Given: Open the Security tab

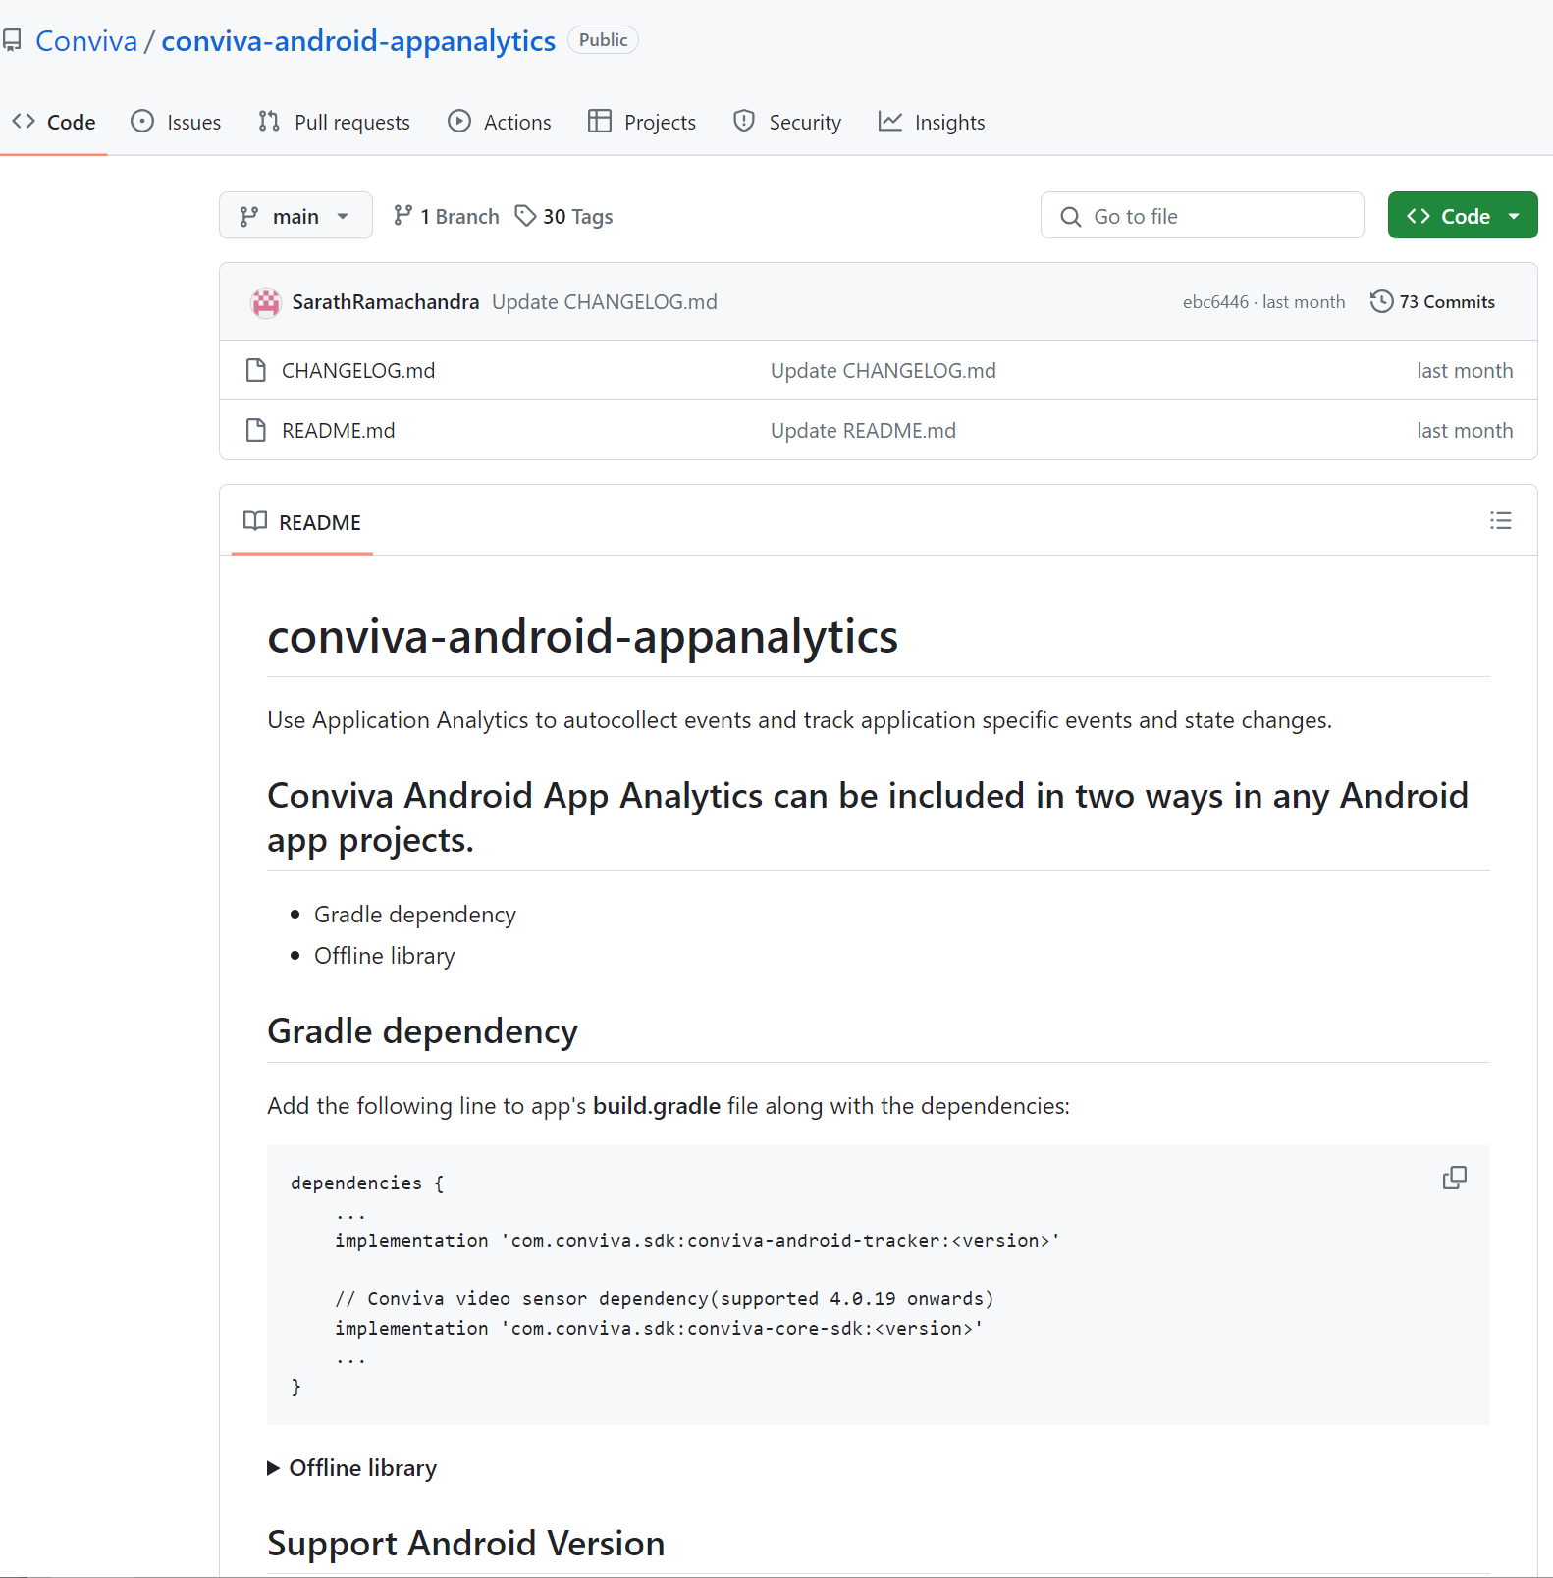Looking at the screenshot, I should [787, 123].
